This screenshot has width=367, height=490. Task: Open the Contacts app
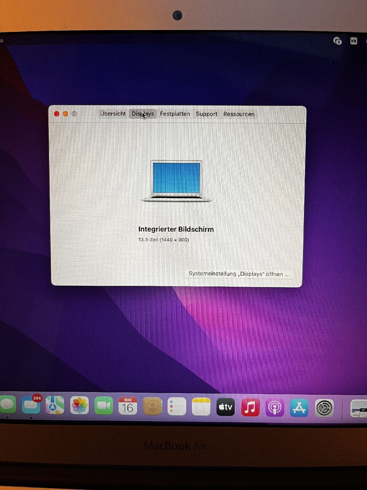(152, 407)
